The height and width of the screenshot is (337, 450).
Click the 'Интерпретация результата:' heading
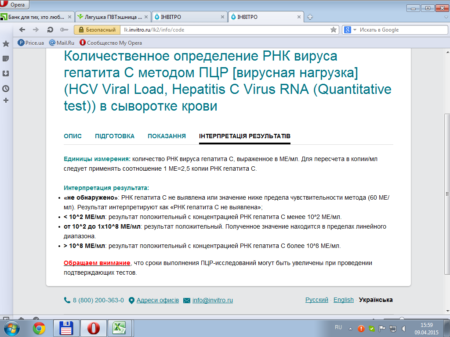tap(106, 188)
